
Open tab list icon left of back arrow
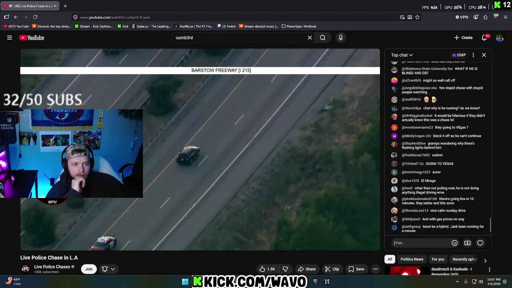(x=6, y=17)
